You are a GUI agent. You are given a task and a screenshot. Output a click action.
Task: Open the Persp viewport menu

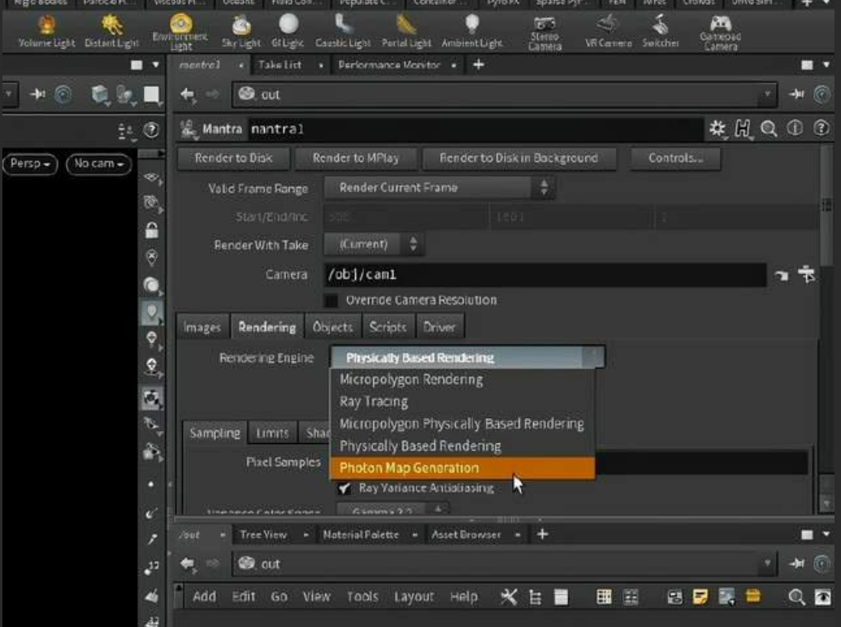31,163
